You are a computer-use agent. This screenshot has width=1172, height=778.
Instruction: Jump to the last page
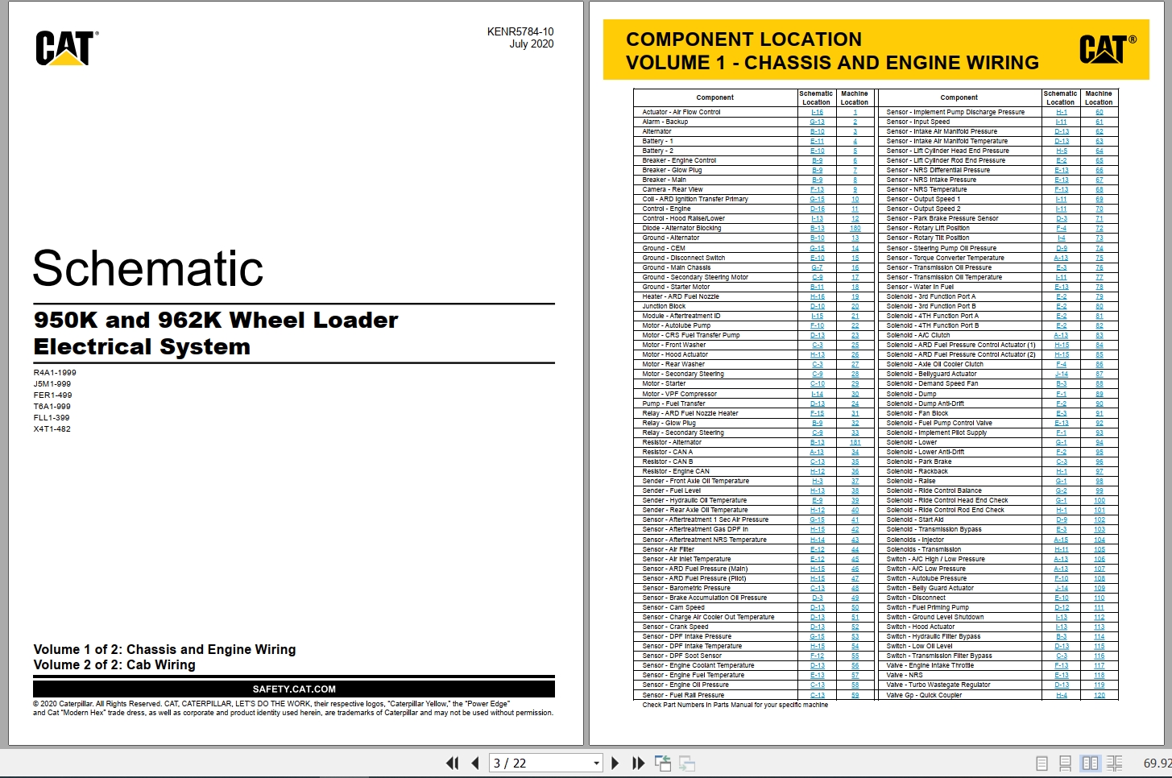click(x=639, y=763)
